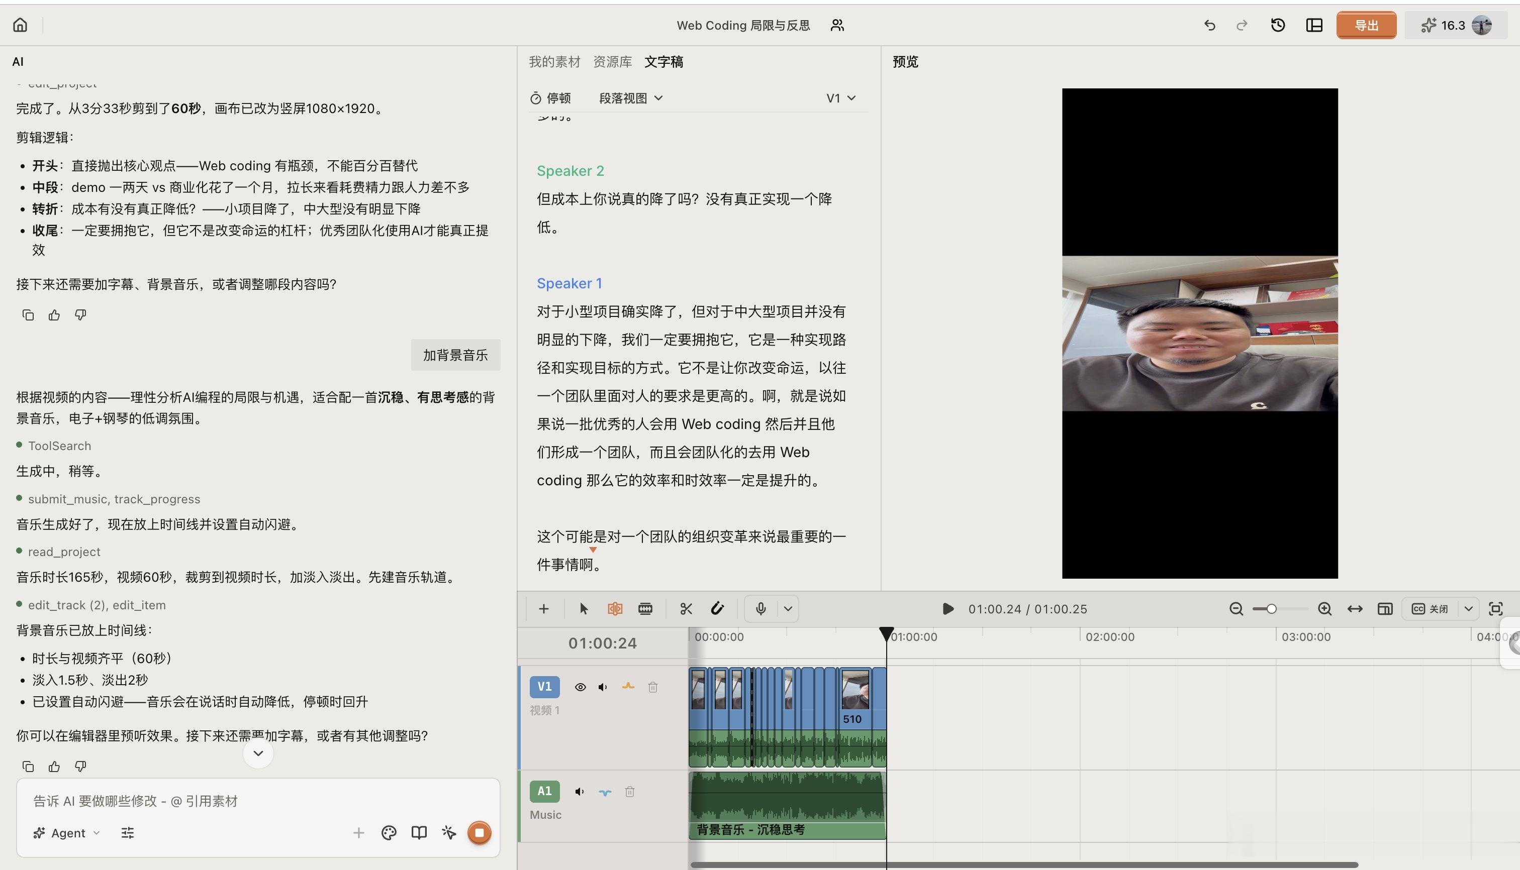Switch to 我的素材 tab
This screenshot has width=1520, height=870.
554,62
